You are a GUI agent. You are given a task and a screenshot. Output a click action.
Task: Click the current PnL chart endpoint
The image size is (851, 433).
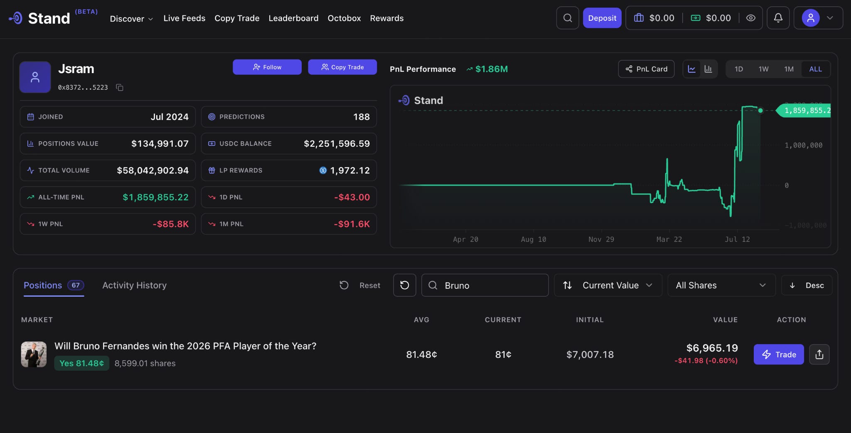coord(760,111)
